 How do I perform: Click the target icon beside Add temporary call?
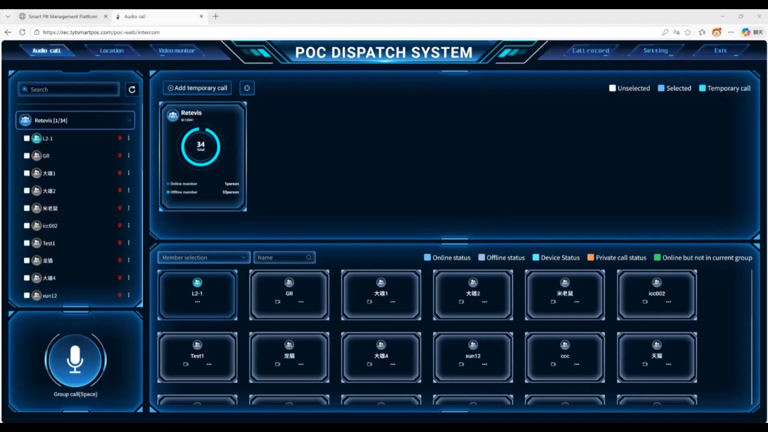(247, 88)
